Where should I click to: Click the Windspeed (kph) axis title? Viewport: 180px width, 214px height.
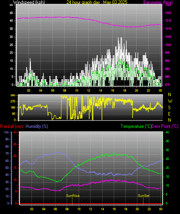(x=29, y=2)
